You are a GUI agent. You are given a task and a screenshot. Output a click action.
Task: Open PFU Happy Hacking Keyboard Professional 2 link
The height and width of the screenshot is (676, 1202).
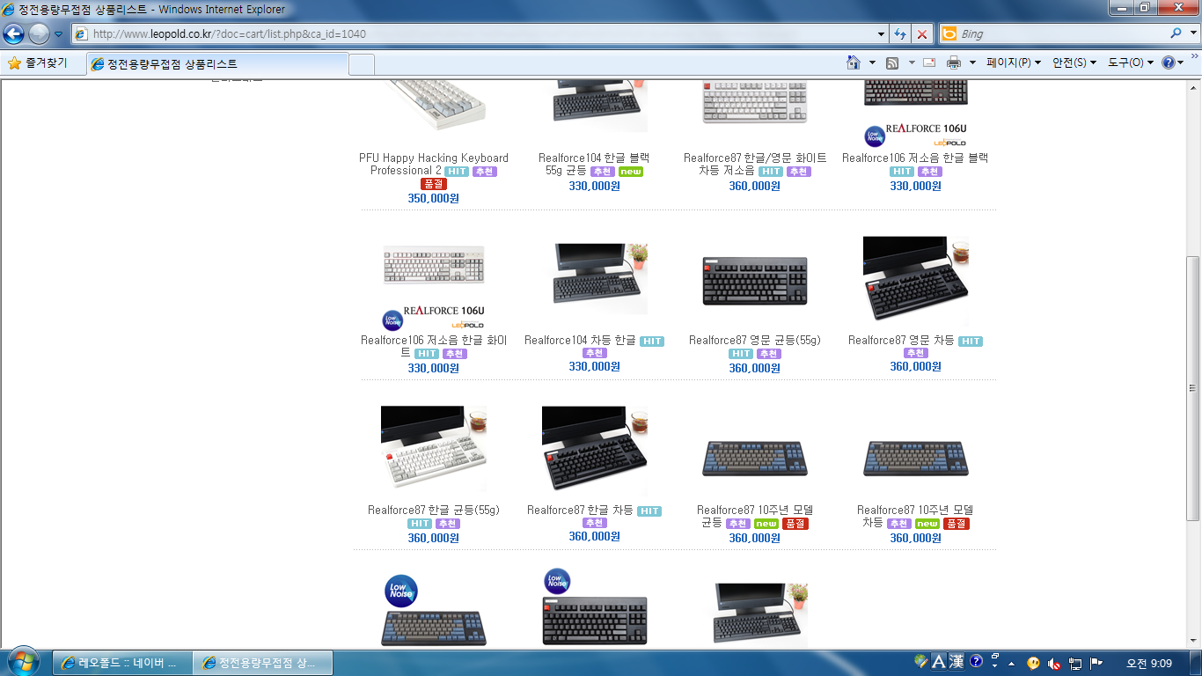point(434,165)
